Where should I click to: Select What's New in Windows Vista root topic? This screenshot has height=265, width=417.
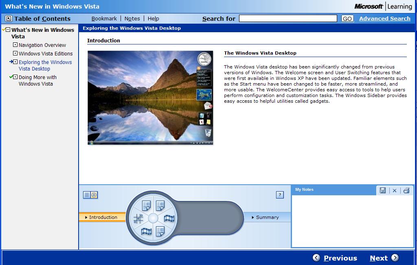click(x=42, y=33)
